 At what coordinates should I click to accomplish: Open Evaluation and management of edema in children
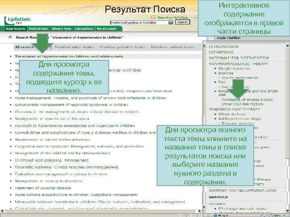point(61,174)
